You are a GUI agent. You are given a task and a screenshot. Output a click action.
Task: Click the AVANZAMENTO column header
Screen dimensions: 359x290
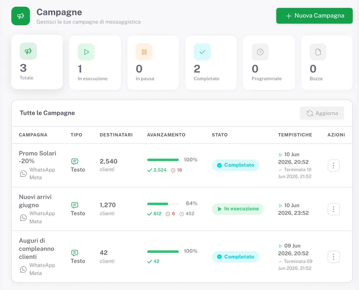click(x=166, y=135)
